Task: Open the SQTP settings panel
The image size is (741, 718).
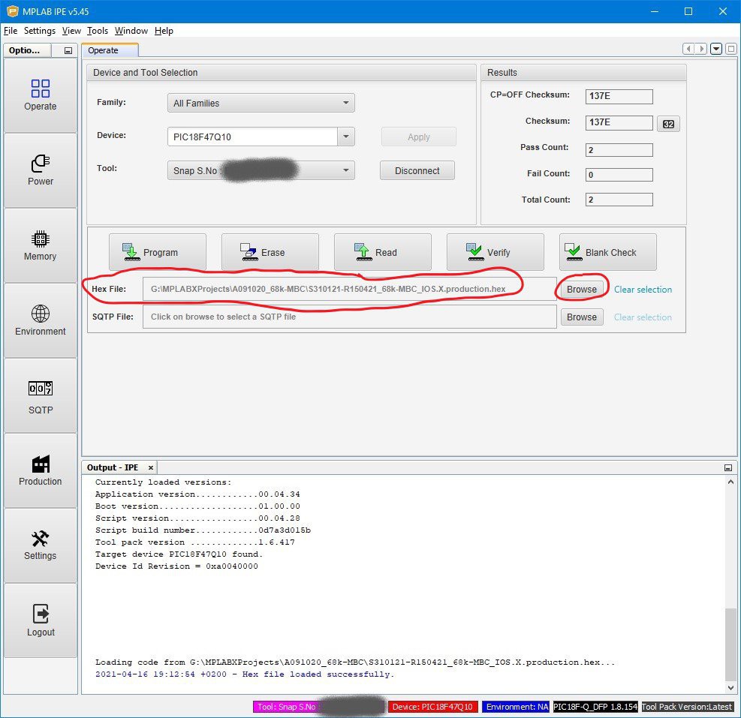Action: (41, 396)
